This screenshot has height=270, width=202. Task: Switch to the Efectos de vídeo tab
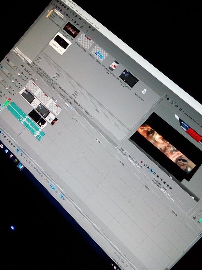[50, 85]
